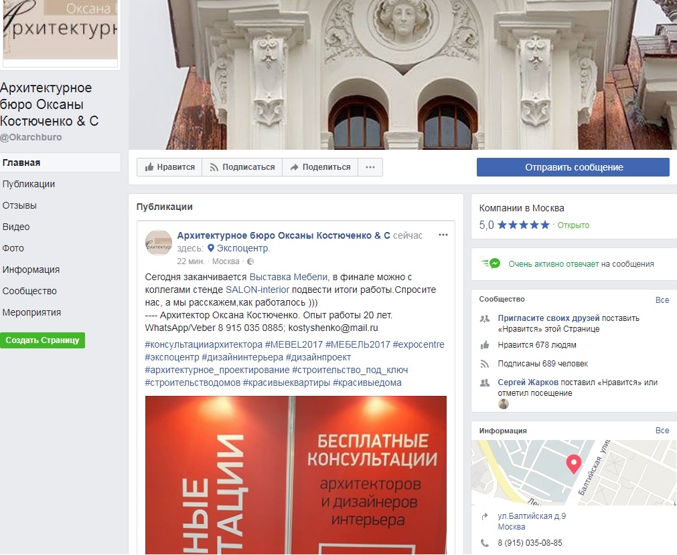Click the address ул.Балтийская д.9

(532, 516)
